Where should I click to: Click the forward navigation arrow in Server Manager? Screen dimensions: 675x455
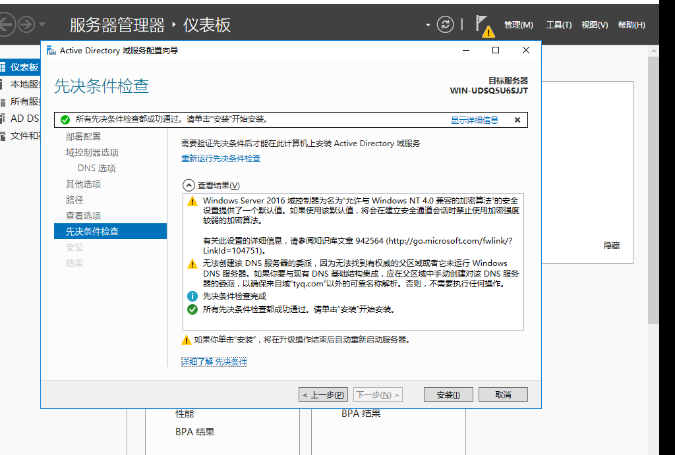(26, 24)
